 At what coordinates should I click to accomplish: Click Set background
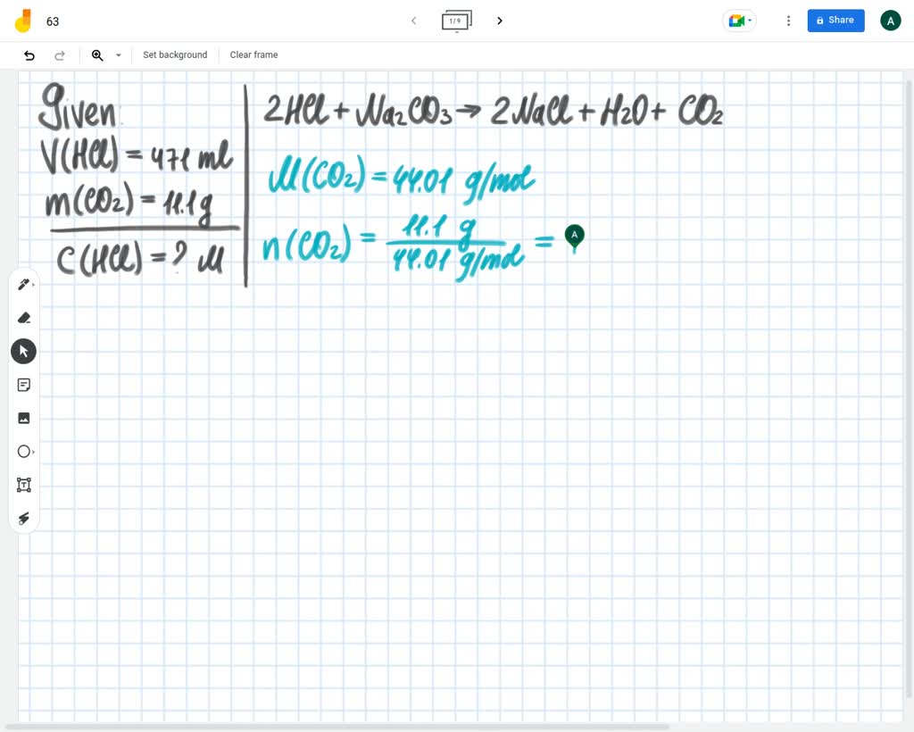point(175,54)
